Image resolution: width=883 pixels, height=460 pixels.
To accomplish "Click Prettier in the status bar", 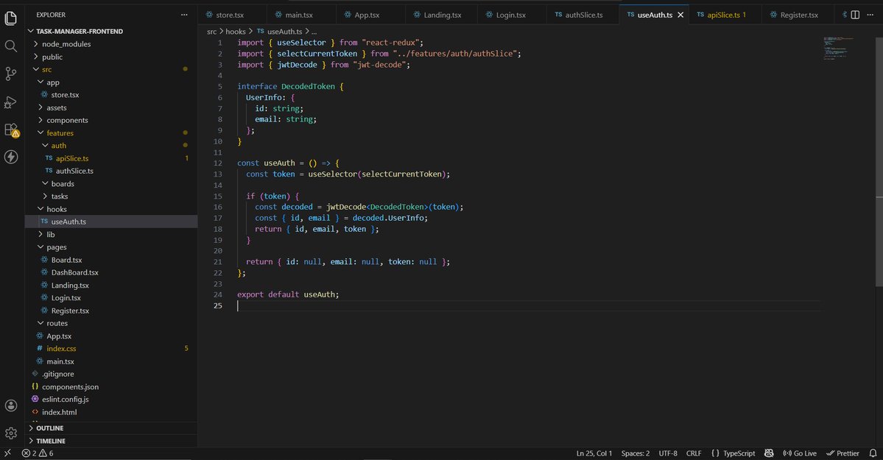I will pos(843,453).
